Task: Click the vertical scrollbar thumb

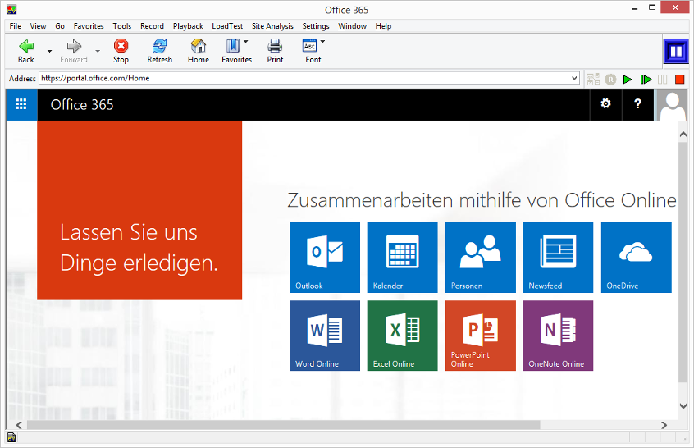Action: click(x=683, y=261)
